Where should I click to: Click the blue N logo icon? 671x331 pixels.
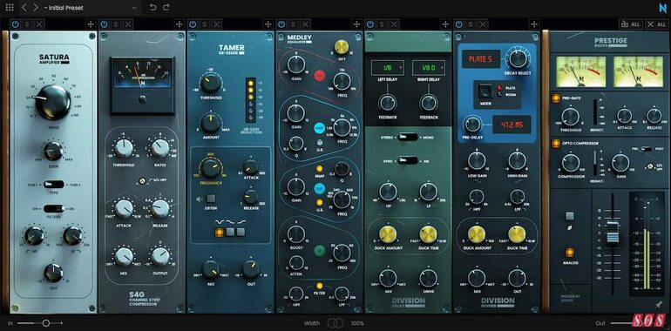[663, 7]
